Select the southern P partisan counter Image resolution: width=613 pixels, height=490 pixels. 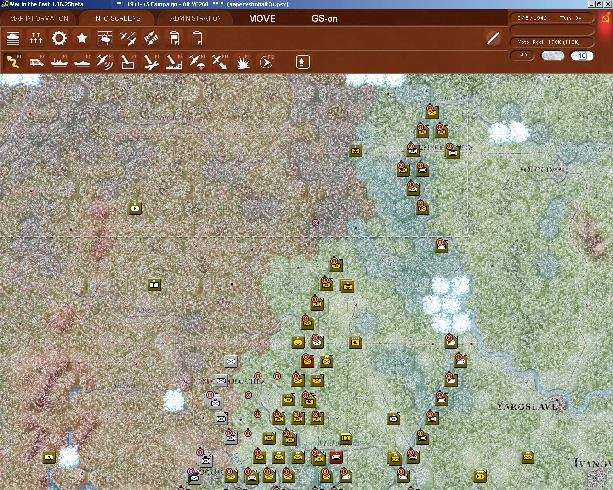pos(154,285)
